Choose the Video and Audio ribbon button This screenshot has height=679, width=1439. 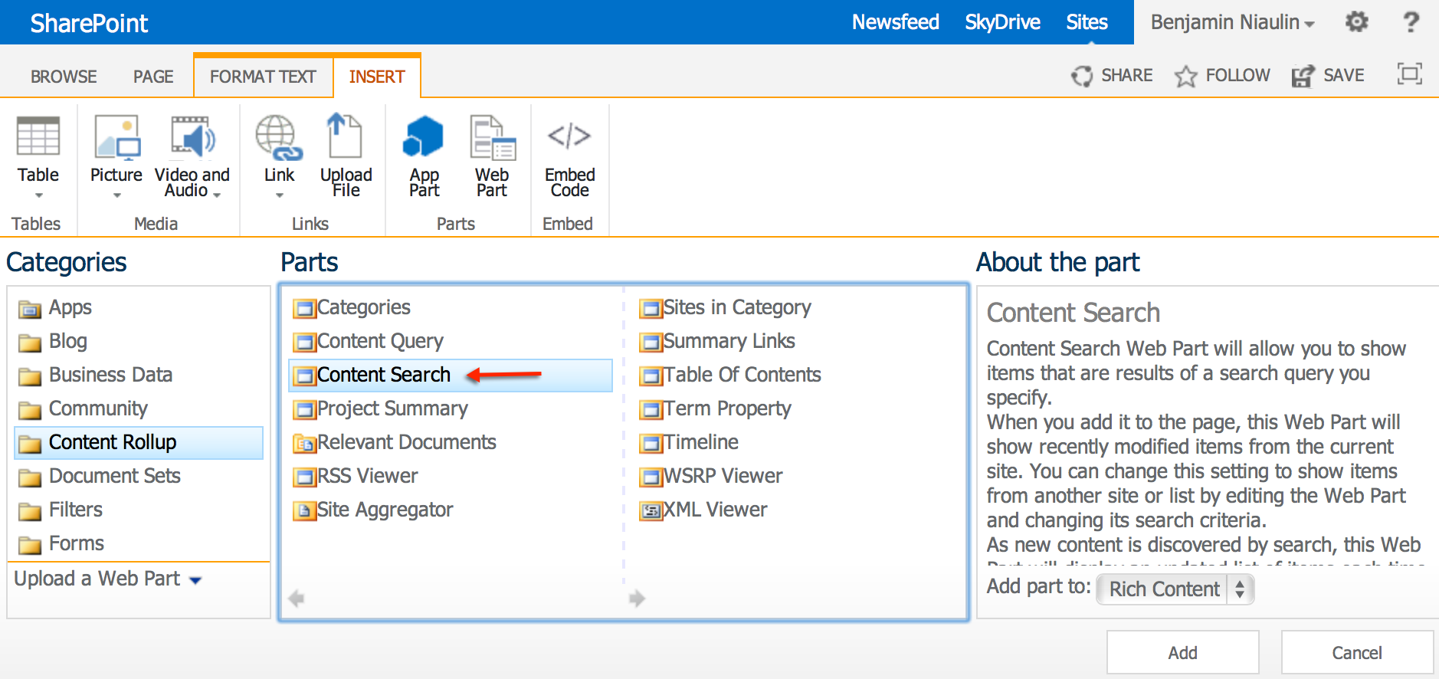(x=192, y=156)
